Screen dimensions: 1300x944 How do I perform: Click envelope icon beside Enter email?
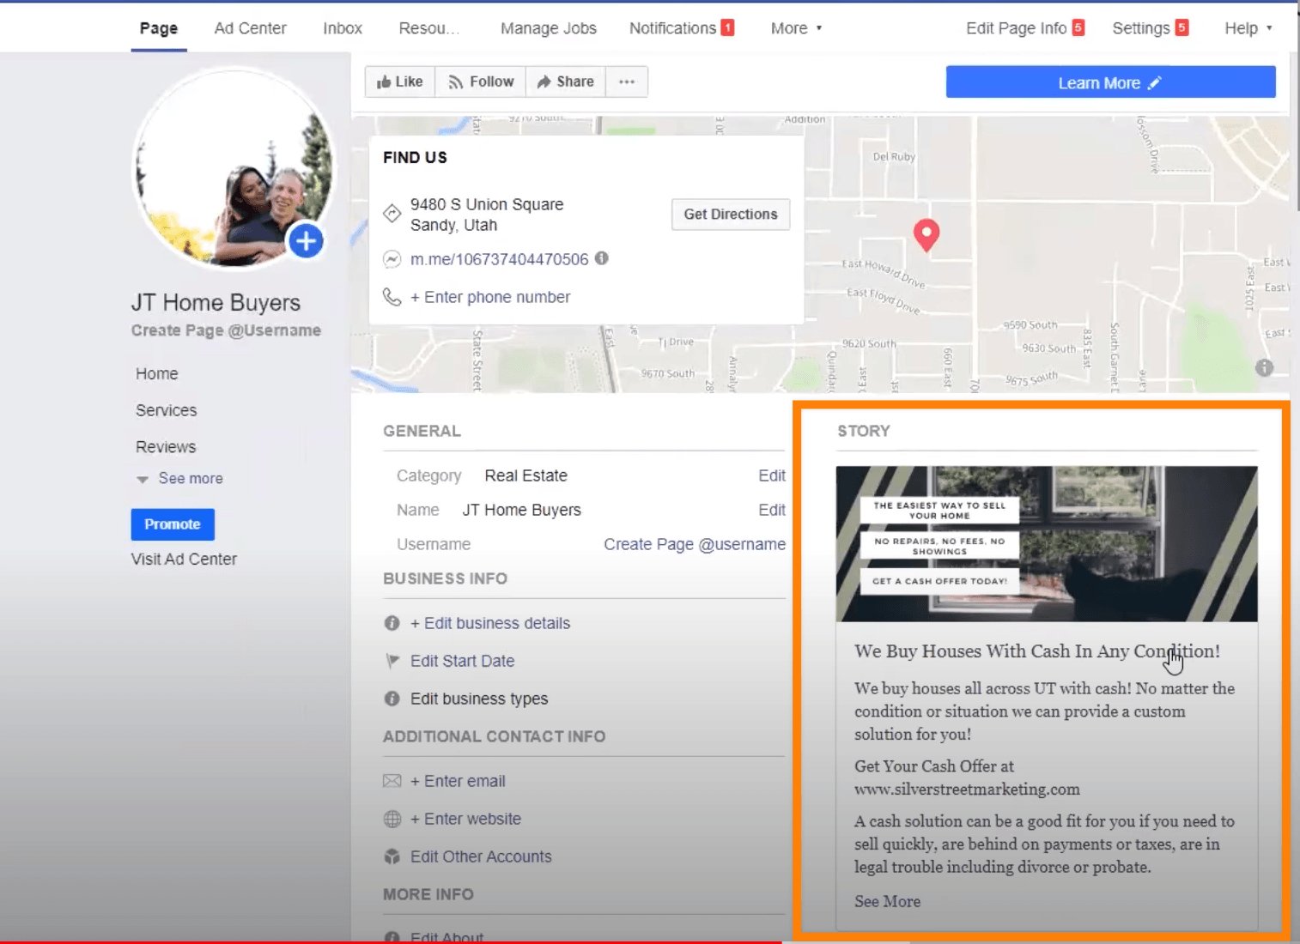coord(392,781)
